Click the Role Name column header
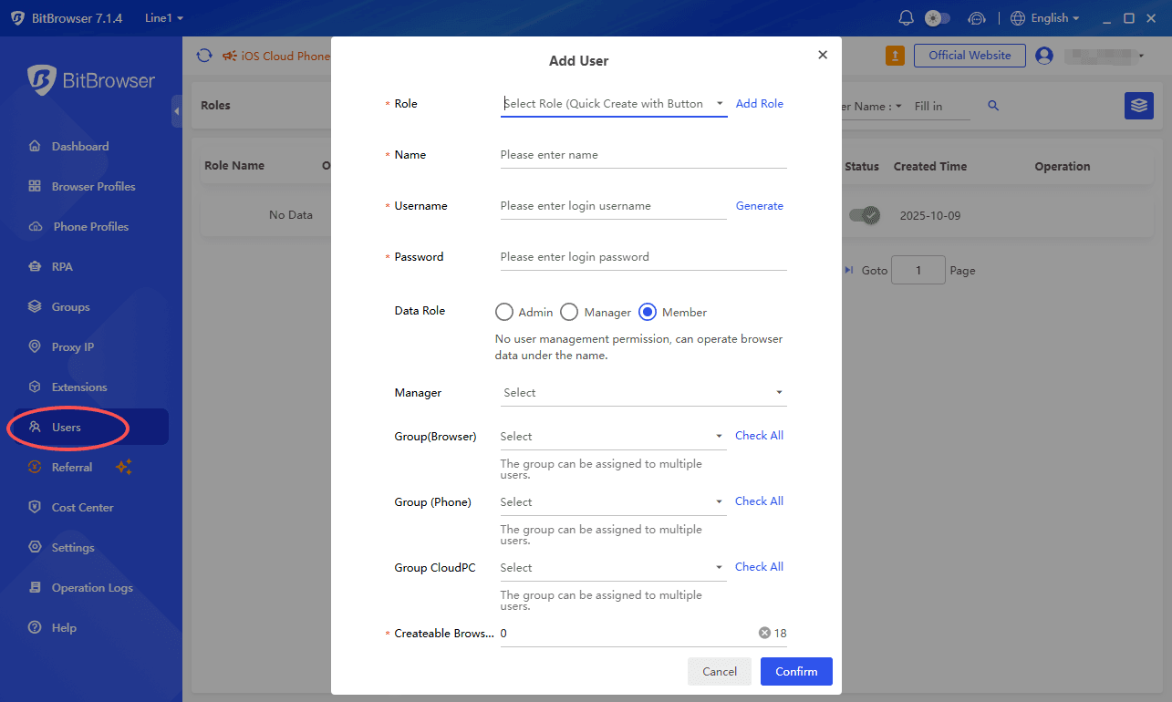The height and width of the screenshot is (702, 1172). point(234,166)
